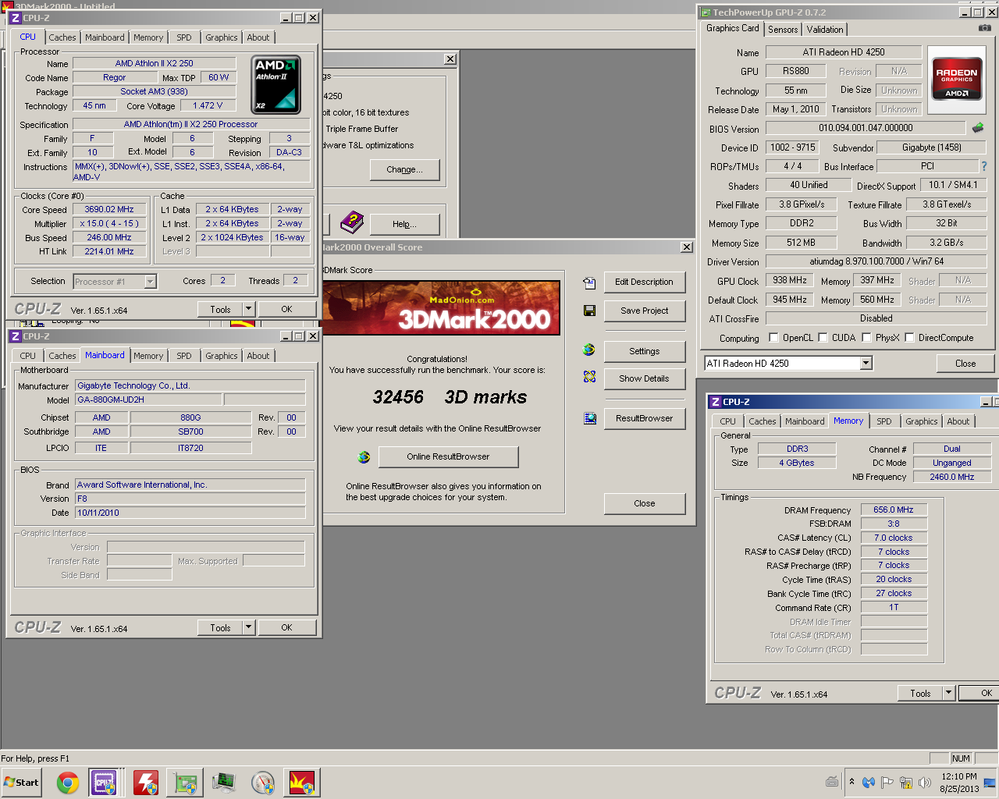999x799 pixels.
Task: Switch to Sensors tab in GPU-Z
Action: [783, 30]
